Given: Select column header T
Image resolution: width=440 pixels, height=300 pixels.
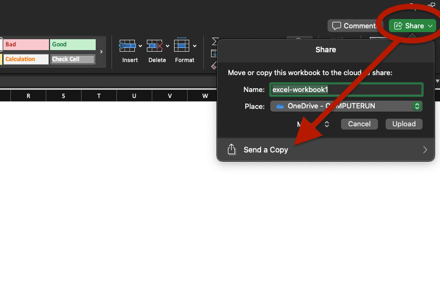Looking at the screenshot, I should [x=99, y=96].
